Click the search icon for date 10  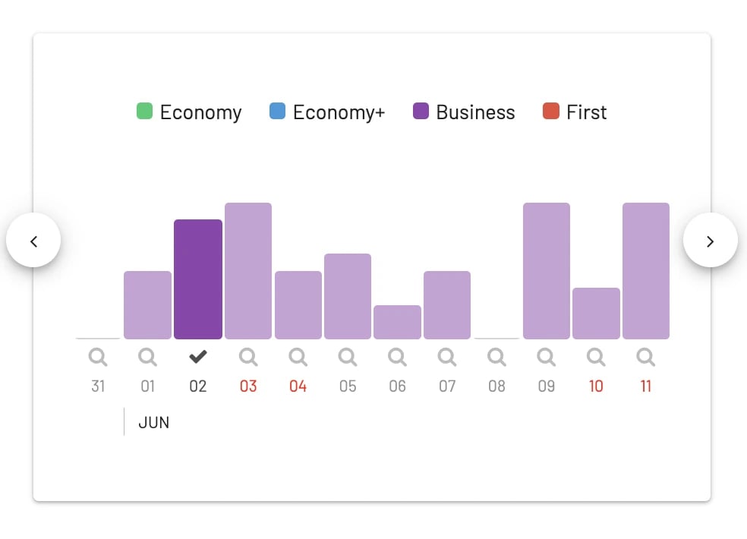coord(596,357)
